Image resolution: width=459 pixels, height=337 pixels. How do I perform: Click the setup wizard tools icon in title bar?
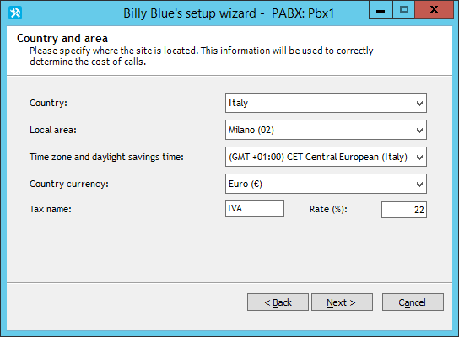click(x=15, y=13)
